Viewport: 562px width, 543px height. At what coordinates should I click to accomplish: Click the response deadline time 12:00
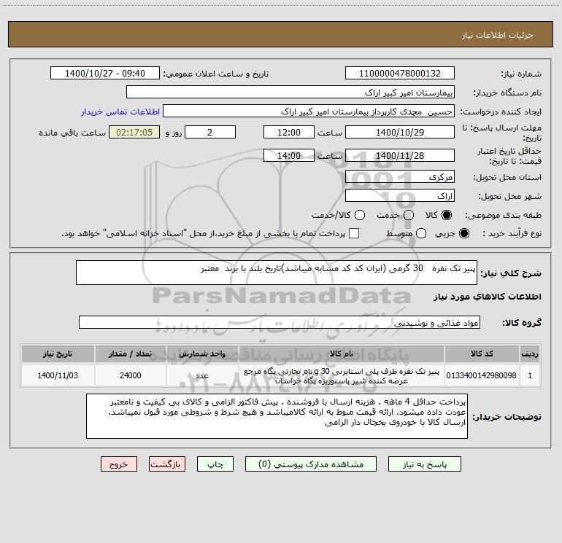click(x=289, y=133)
